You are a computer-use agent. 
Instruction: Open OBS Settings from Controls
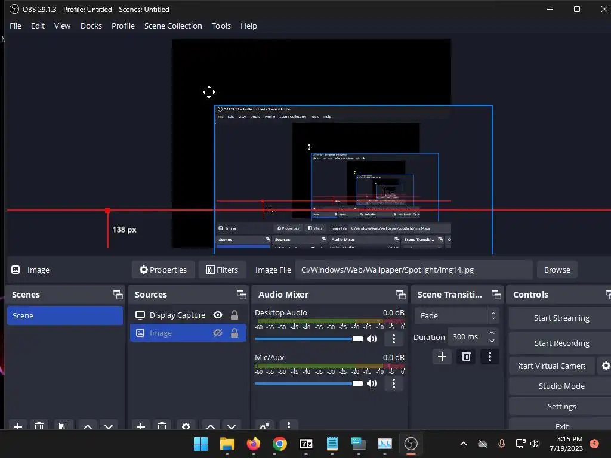point(561,406)
